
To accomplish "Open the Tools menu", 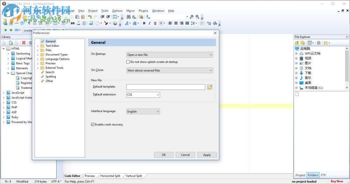I will click(x=105, y=11).
